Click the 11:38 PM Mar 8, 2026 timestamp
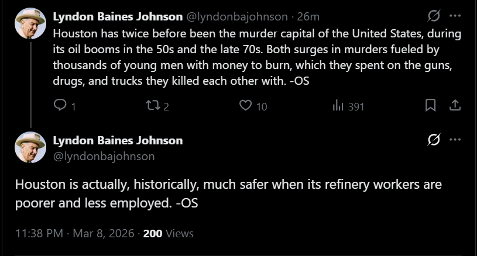Screen dimensions: 477x256 click(x=74, y=233)
